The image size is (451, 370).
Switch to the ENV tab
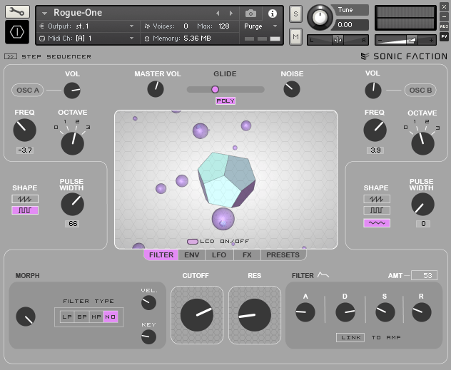(191, 255)
